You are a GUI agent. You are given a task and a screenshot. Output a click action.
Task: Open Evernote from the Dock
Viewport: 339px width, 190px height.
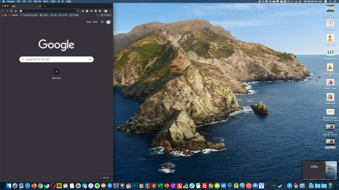click(x=97, y=186)
